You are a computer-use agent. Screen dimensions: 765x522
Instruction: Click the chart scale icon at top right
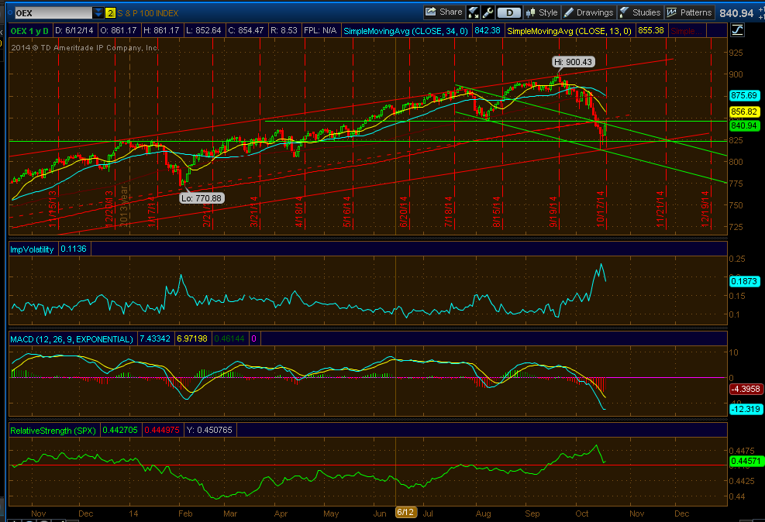click(x=736, y=30)
